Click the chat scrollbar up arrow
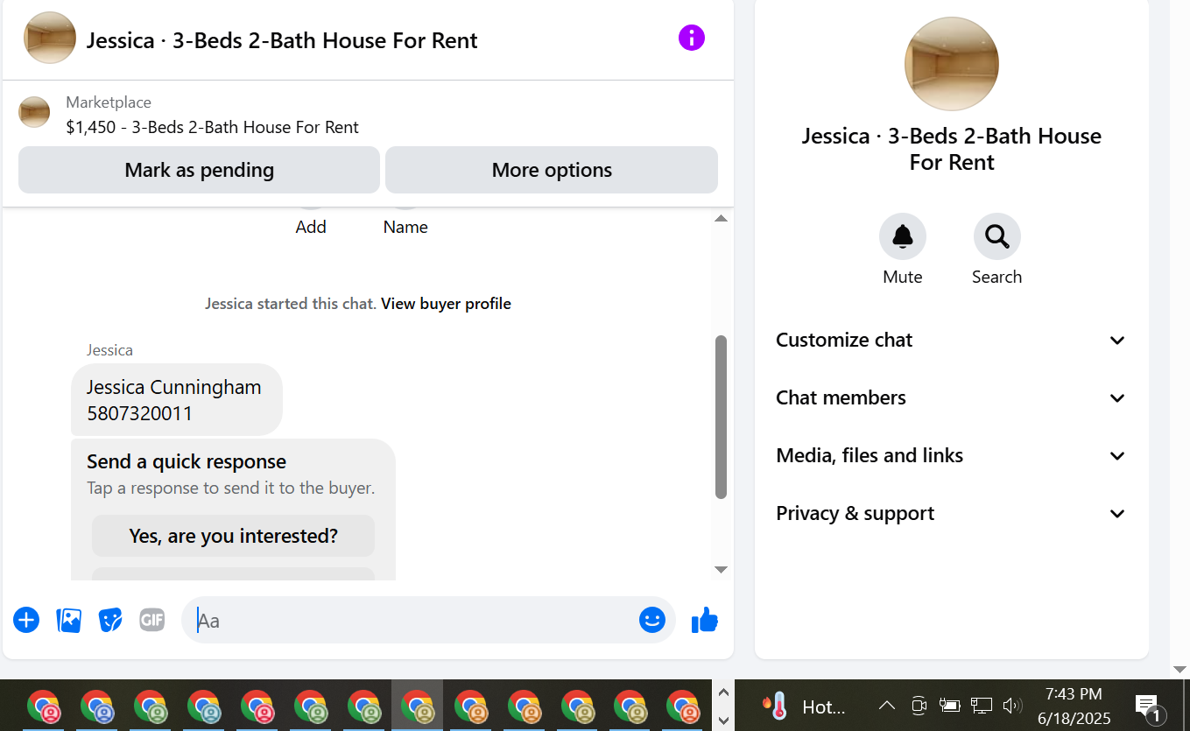Image resolution: width=1190 pixels, height=731 pixels. 721,218
